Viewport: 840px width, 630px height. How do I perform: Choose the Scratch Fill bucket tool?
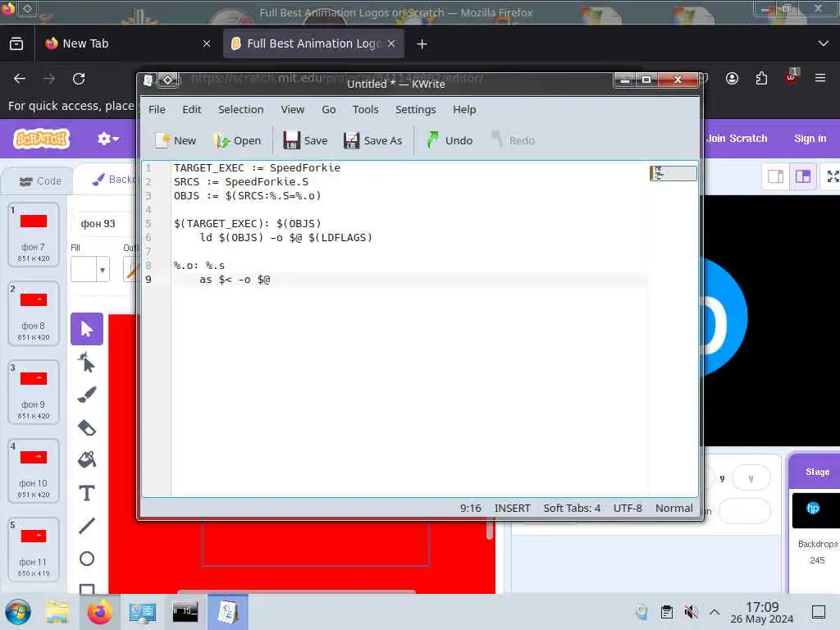pos(87,459)
